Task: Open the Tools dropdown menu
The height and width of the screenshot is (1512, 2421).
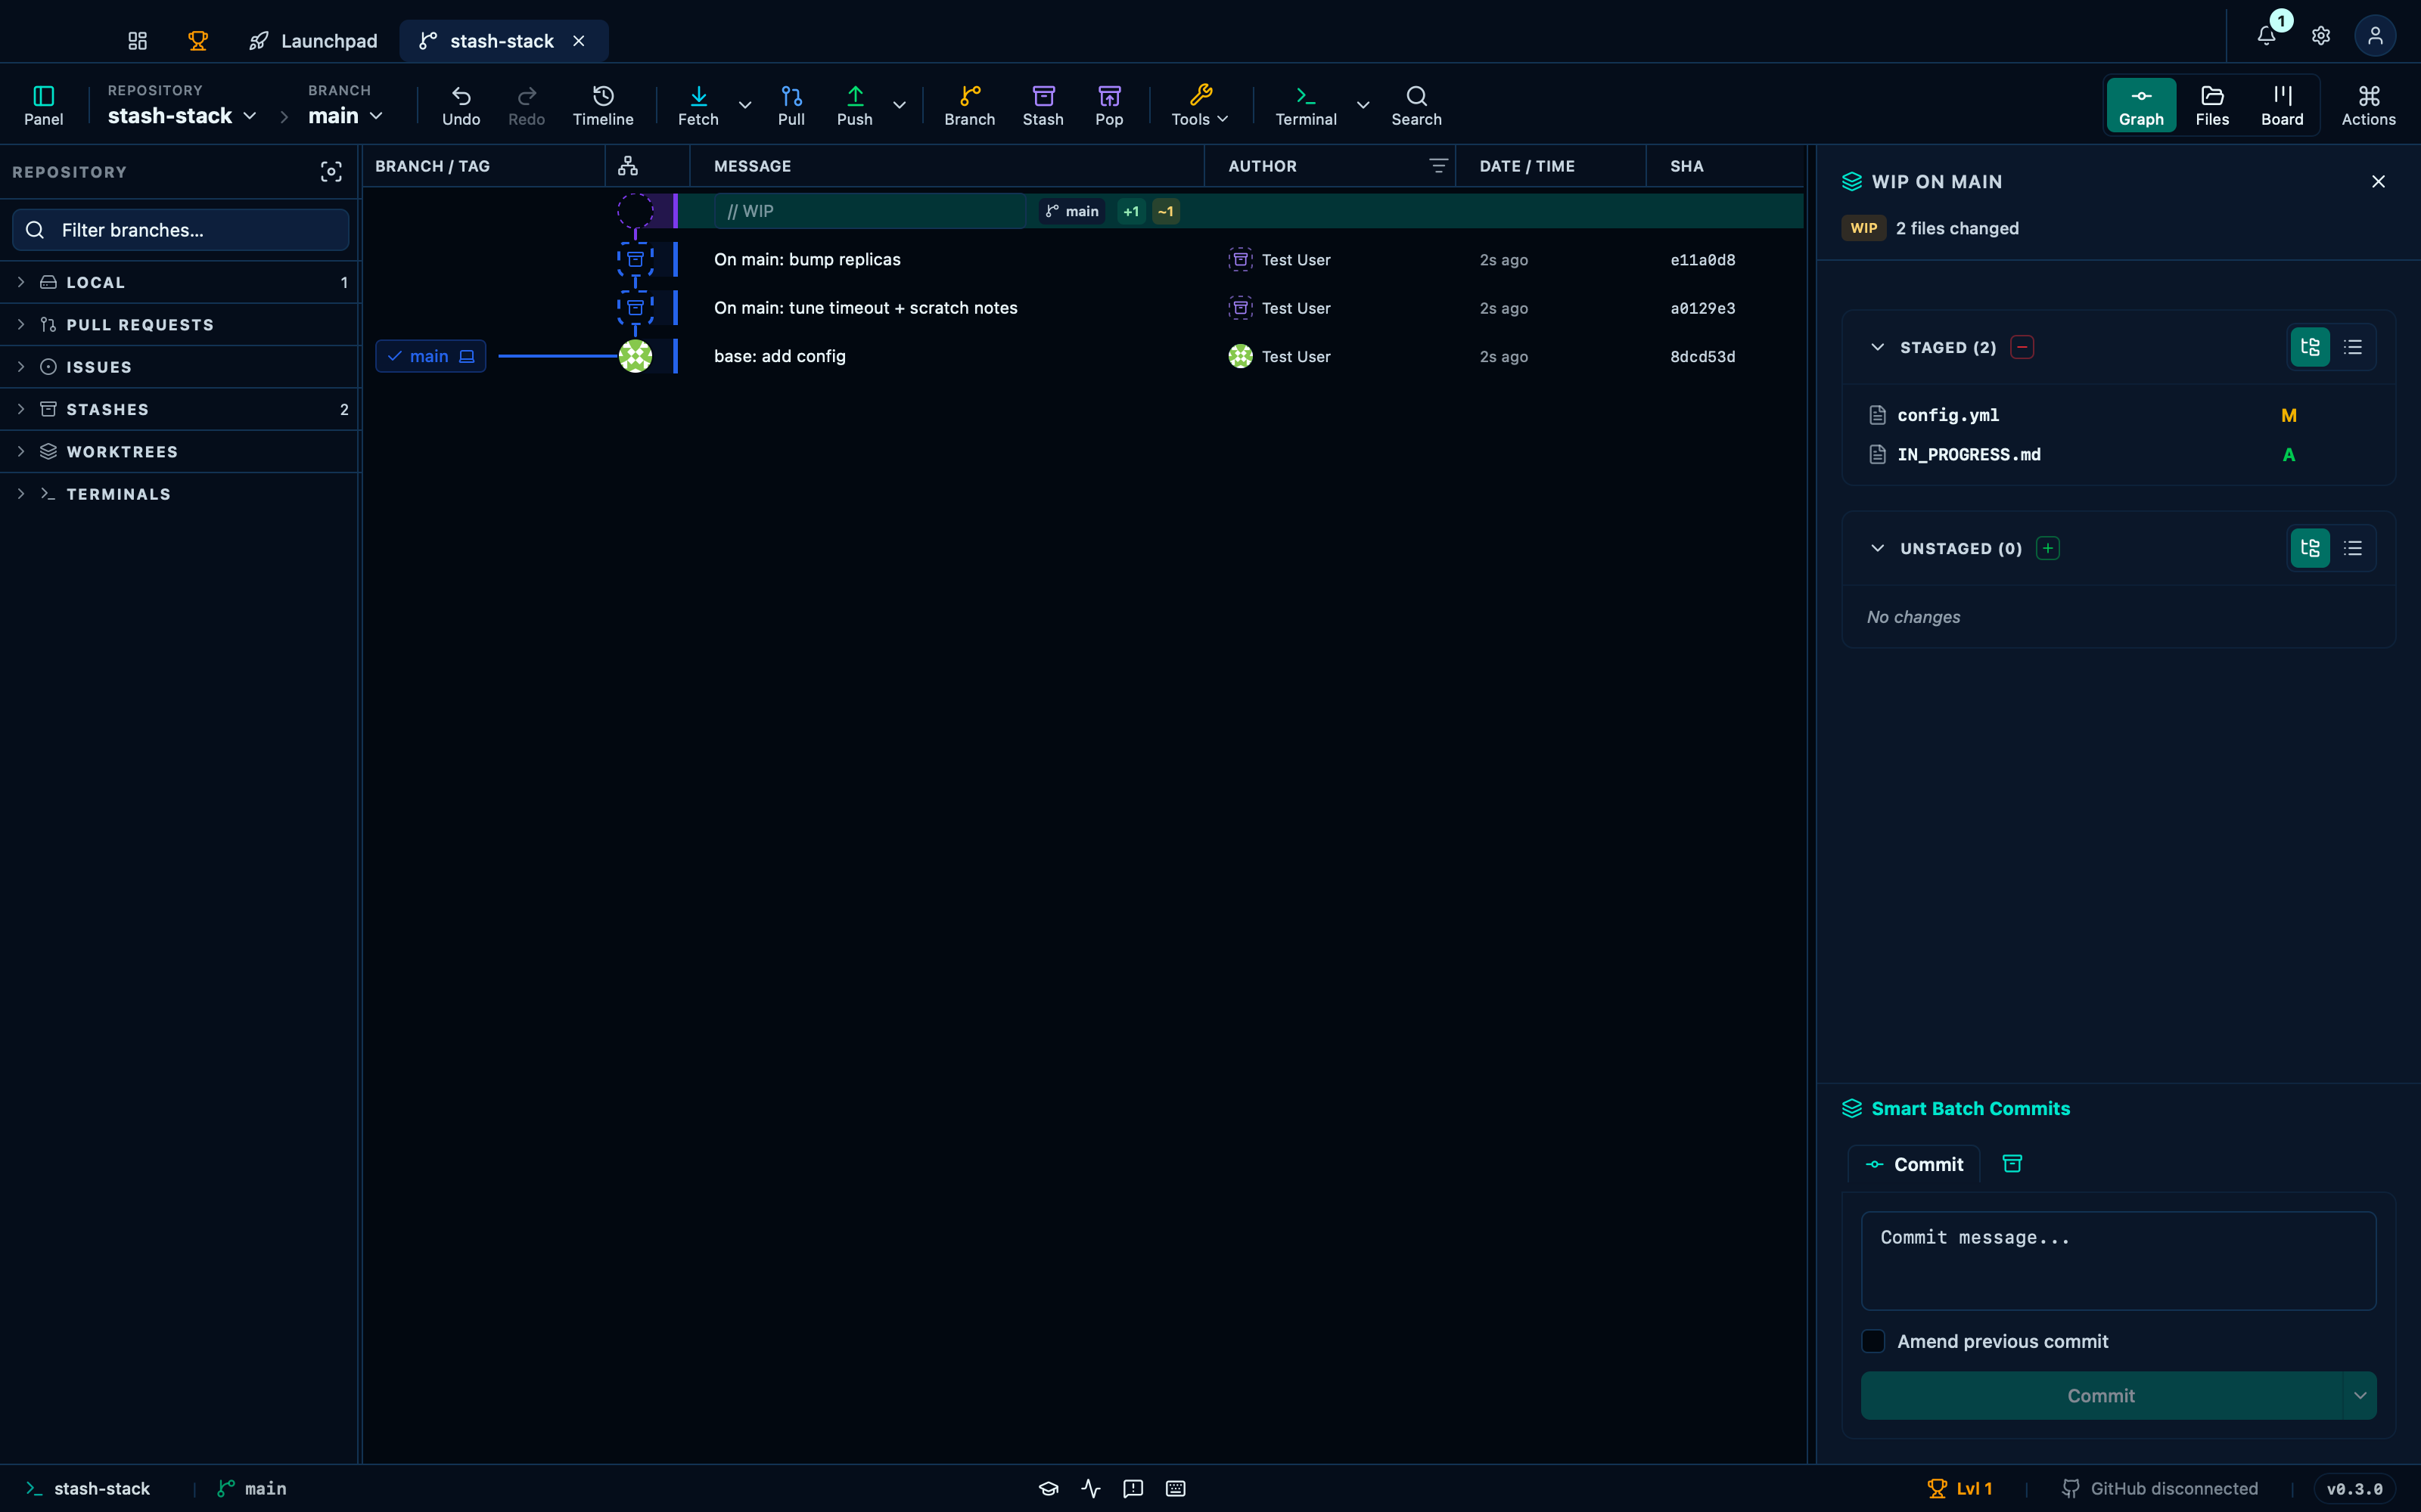Action: pos(1199,105)
